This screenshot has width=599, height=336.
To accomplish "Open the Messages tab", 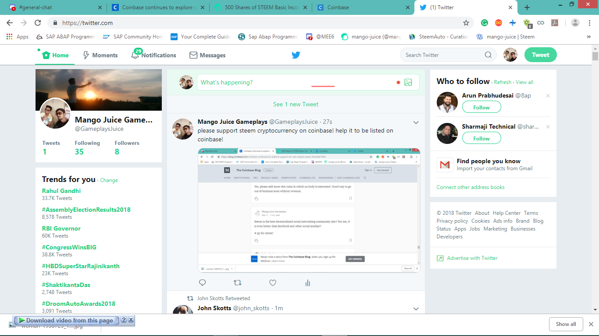I will 207,55.
